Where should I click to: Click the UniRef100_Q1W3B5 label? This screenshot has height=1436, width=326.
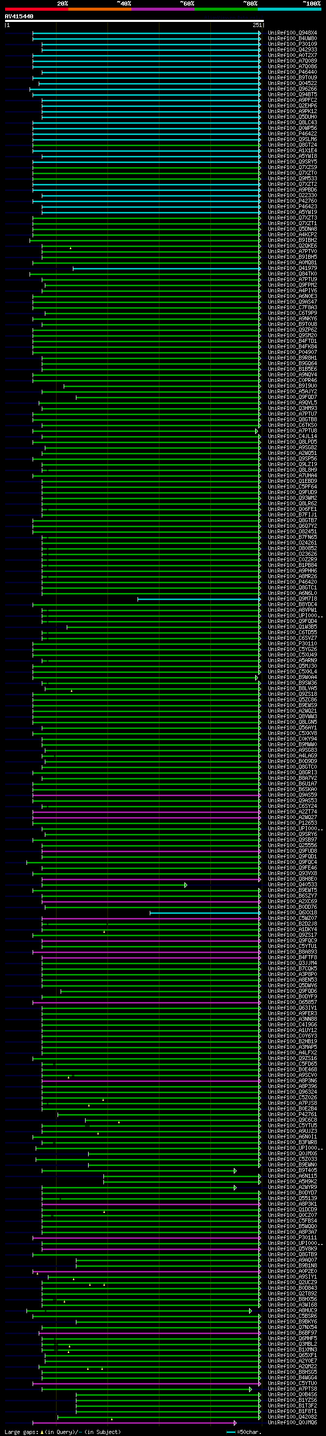pos(292,627)
